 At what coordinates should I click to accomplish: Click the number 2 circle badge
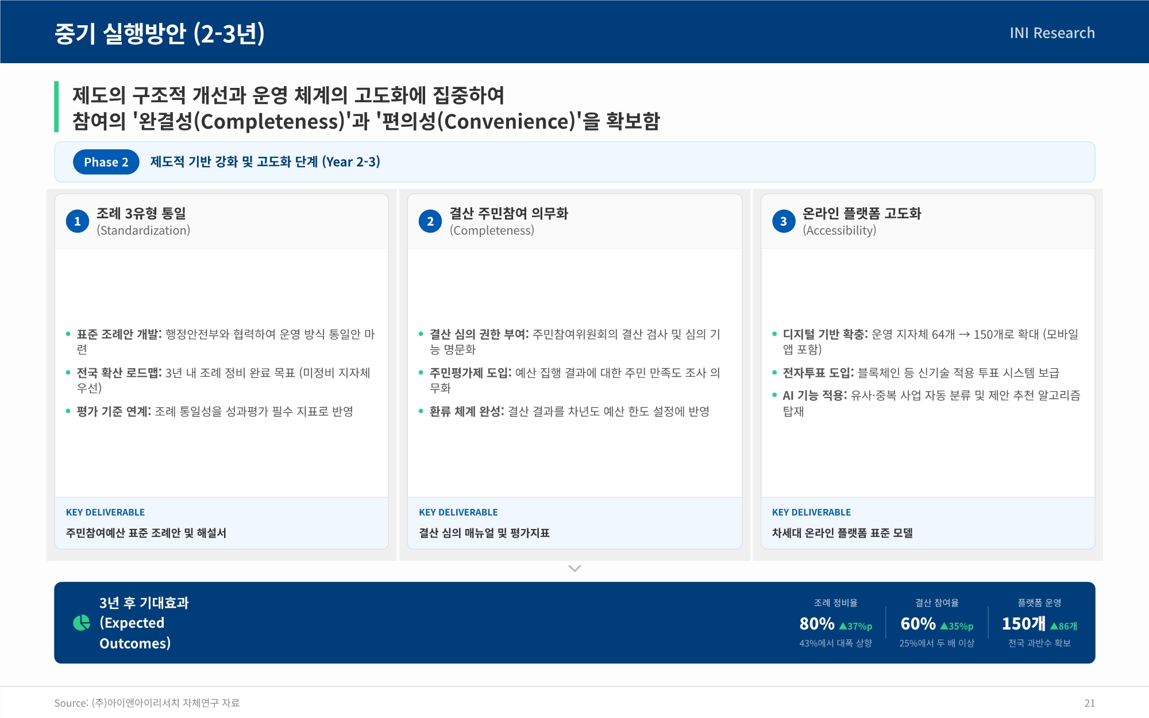(430, 222)
